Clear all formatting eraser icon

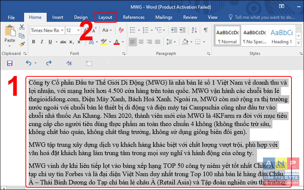coord(121,30)
